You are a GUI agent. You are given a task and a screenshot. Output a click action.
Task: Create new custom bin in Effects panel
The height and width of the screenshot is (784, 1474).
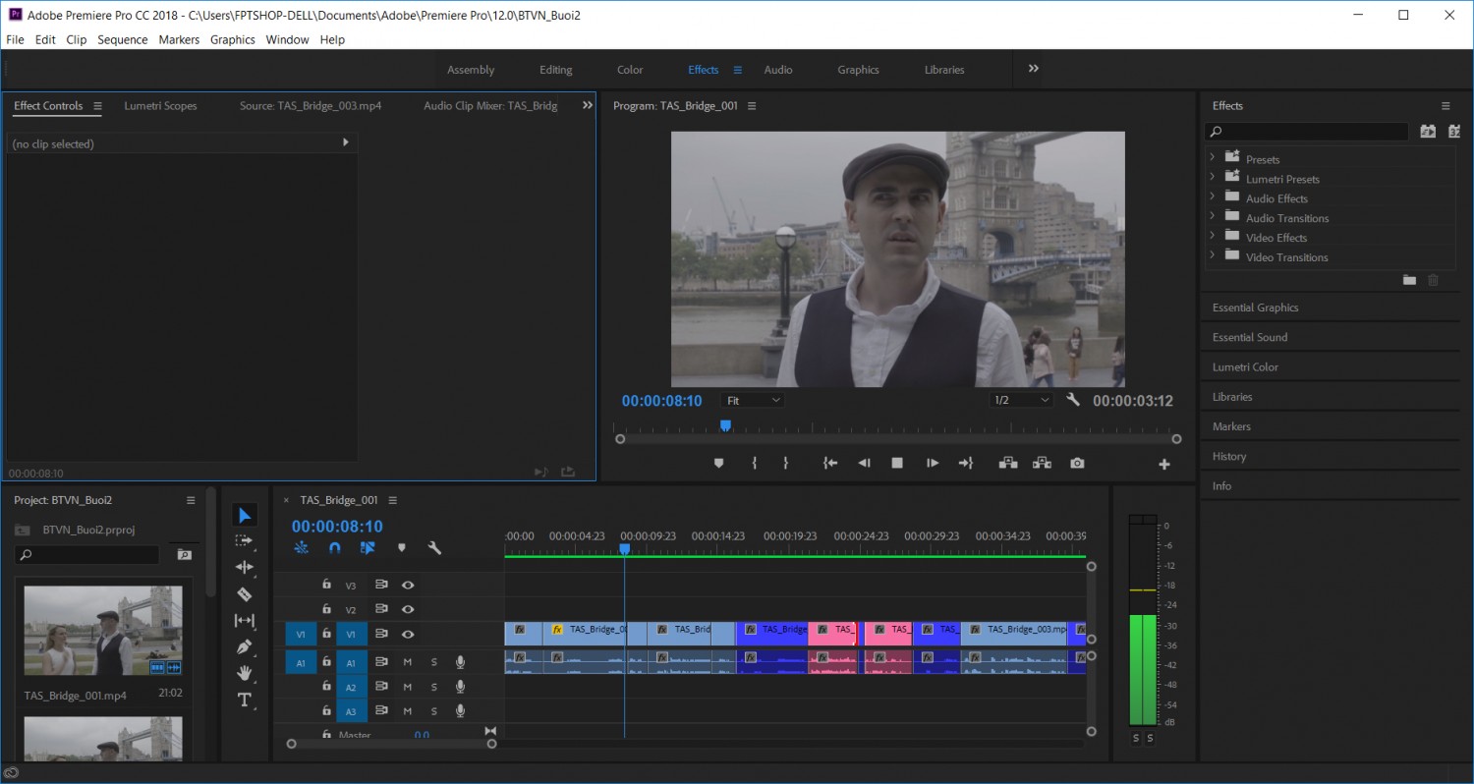coord(1409,281)
